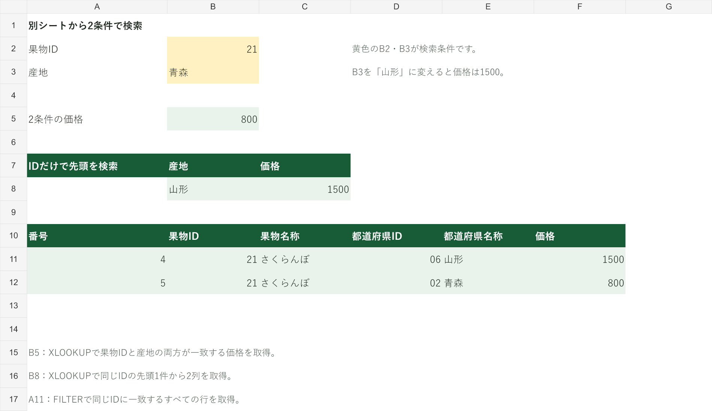Select column B header
Screen dimensions: 712x411
(x=213, y=7)
